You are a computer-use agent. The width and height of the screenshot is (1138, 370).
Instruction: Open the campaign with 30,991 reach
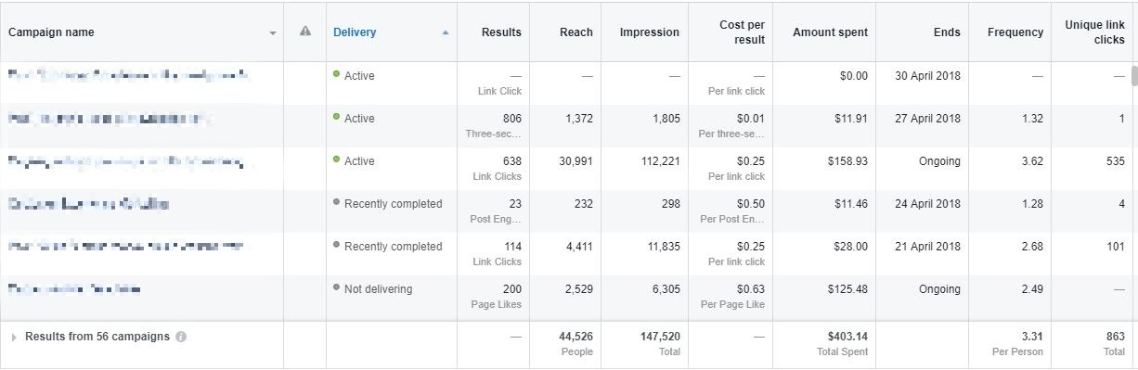tap(126, 161)
